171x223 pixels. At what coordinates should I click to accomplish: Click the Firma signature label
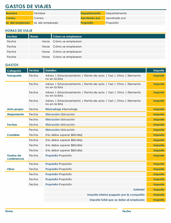[x=9, y=211]
